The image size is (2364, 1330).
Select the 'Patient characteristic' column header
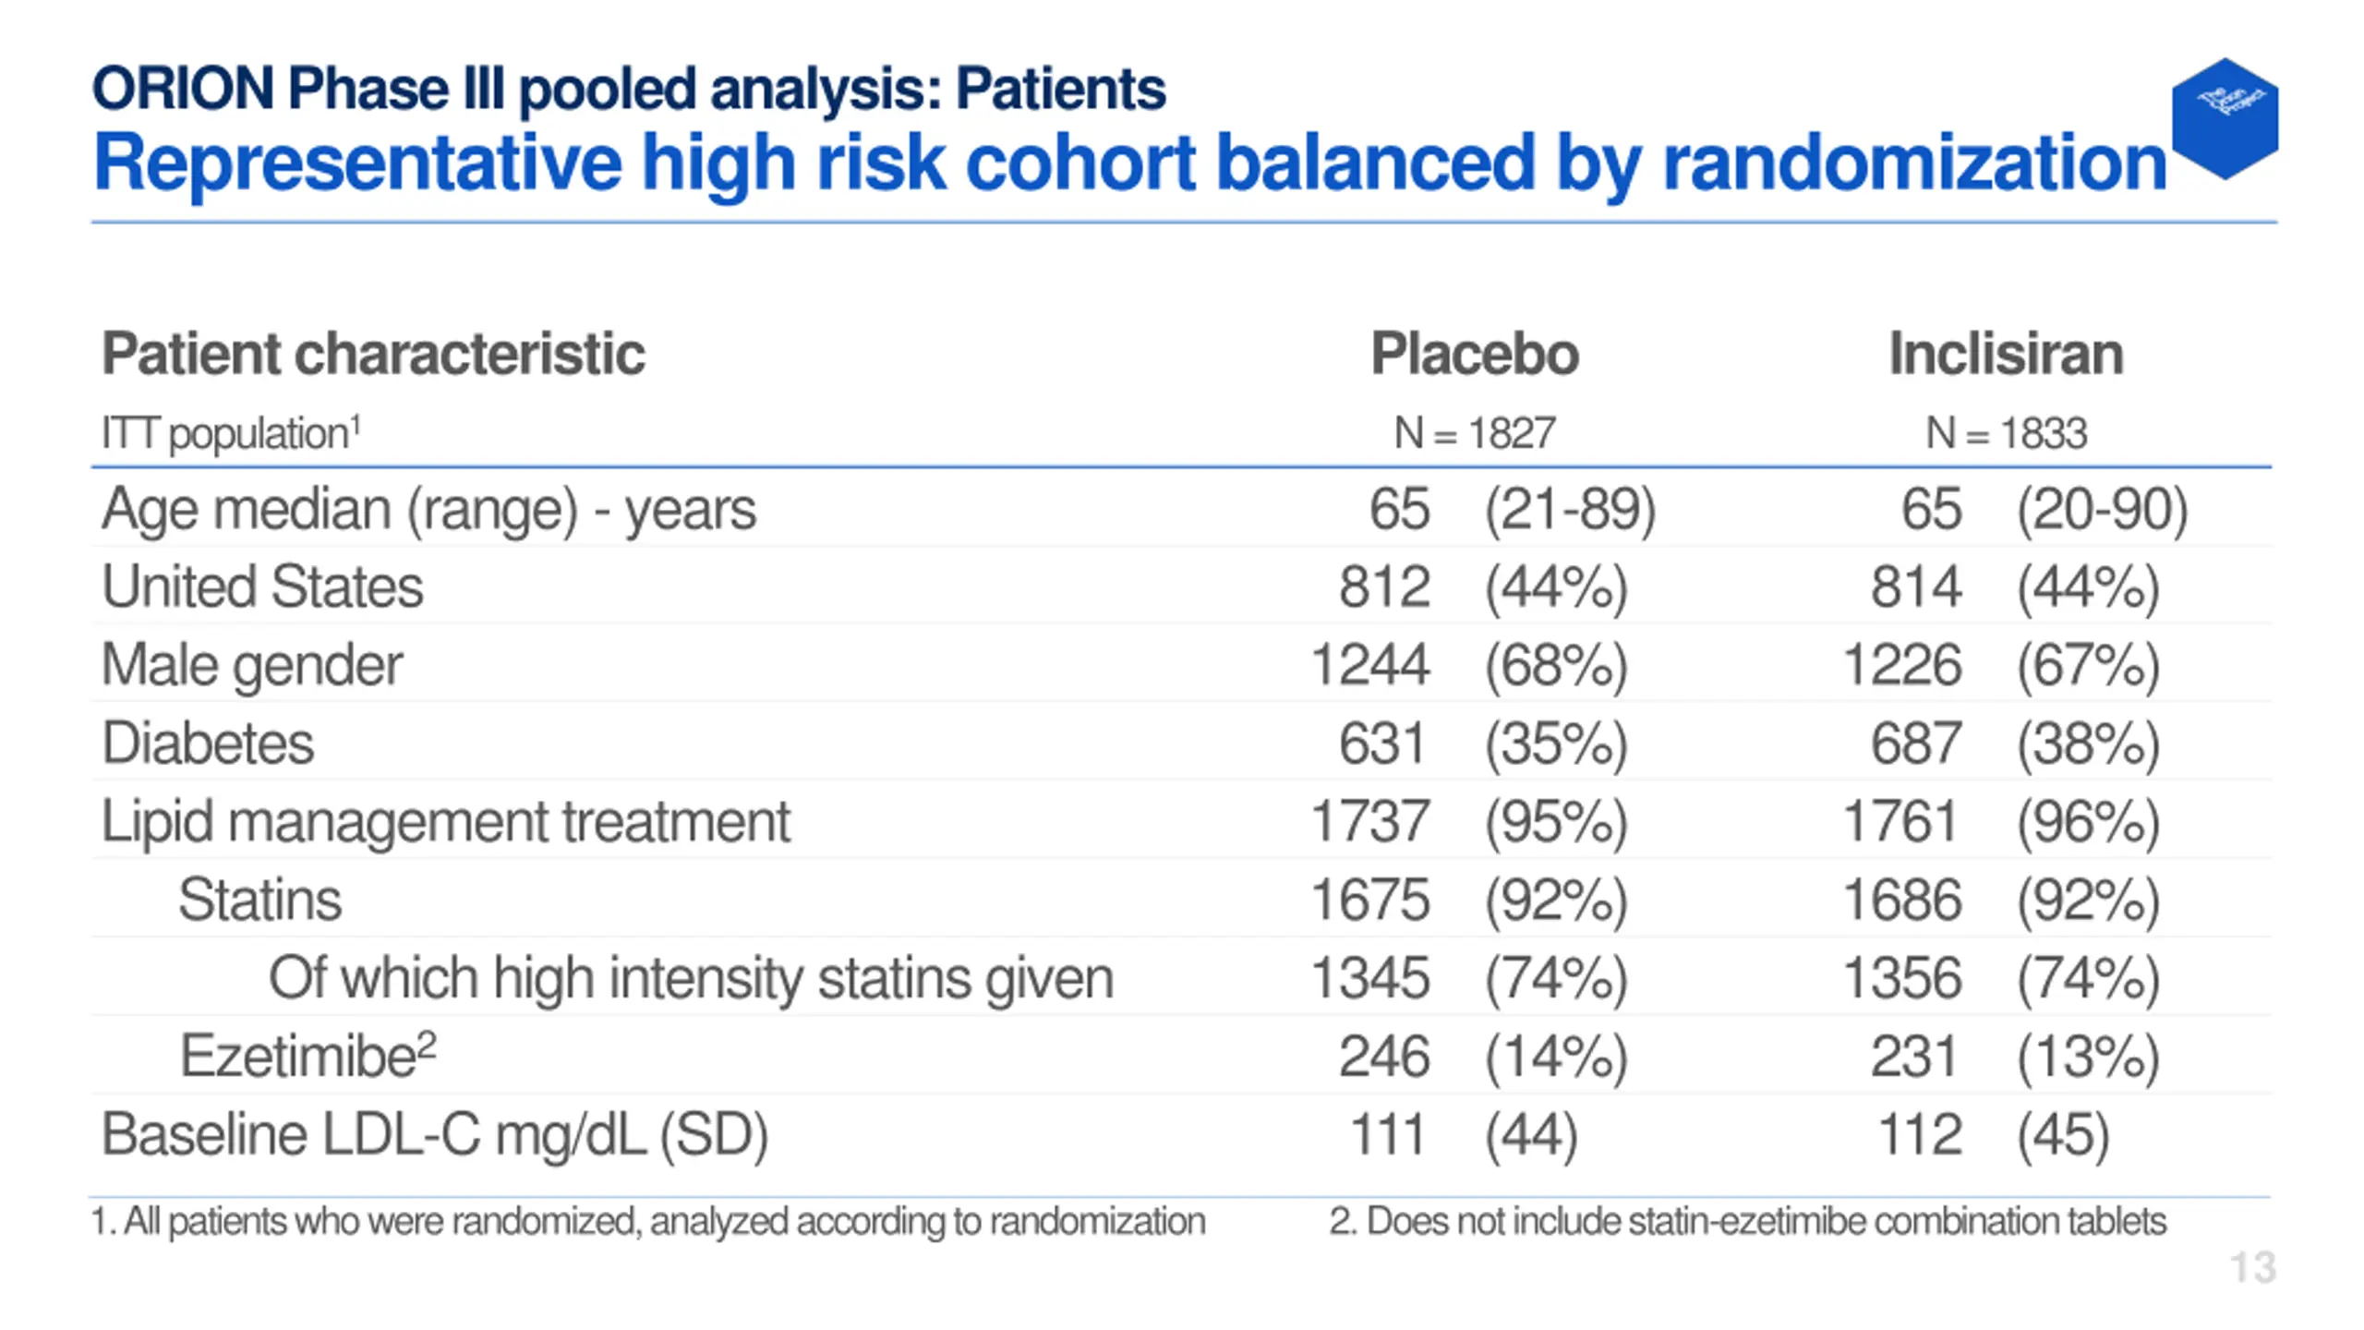tap(373, 354)
